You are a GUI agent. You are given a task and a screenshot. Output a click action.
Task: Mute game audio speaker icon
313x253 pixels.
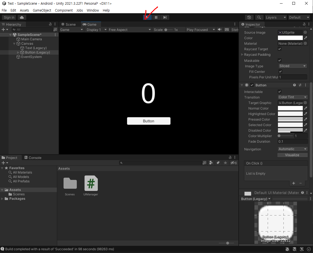pos(220,30)
